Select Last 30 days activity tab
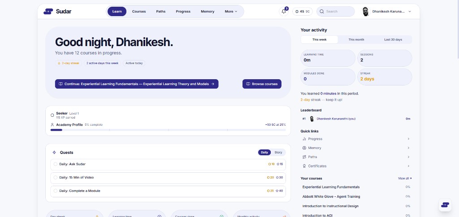Screen dimensions: 459x217 click(393, 39)
